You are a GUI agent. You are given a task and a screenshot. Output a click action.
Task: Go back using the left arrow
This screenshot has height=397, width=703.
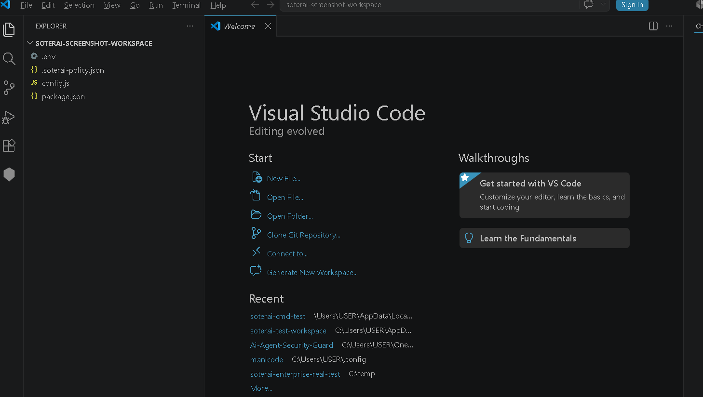click(x=255, y=5)
